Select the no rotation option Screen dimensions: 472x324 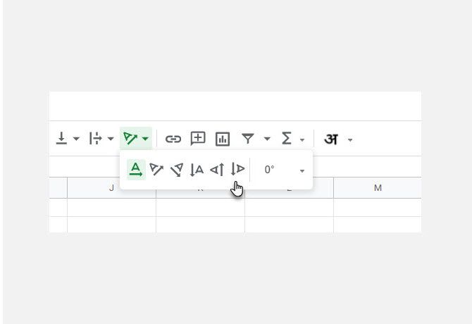(x=136, y=170)
